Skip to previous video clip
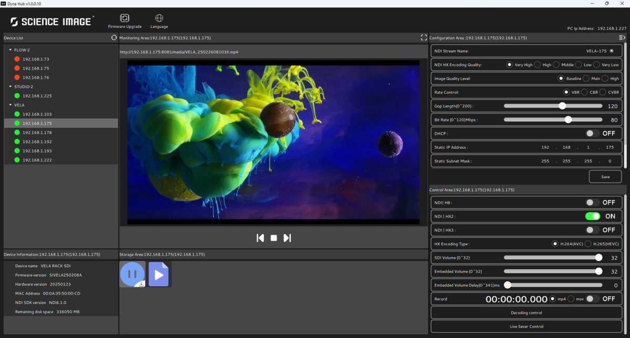630x338 pixels. tap(260, 238)
